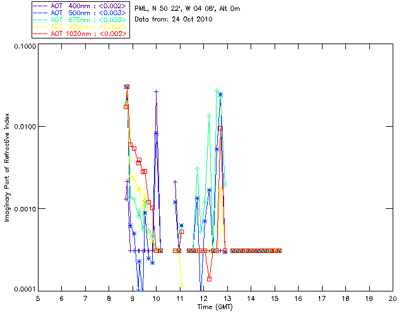
Task: Click the lowest red square marker near 12.2 GMT
Action: [209, 279]
